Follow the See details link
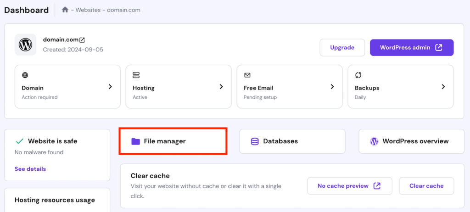 pyautogui.click(x=30, y=169)
